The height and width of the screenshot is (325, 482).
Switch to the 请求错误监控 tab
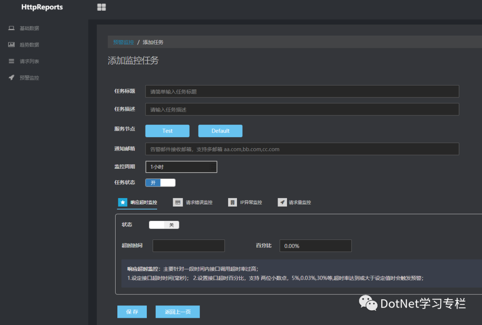(x=193, y=203)
